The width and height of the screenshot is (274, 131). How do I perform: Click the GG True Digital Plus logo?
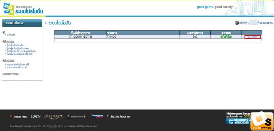click(x=23, y=9)
